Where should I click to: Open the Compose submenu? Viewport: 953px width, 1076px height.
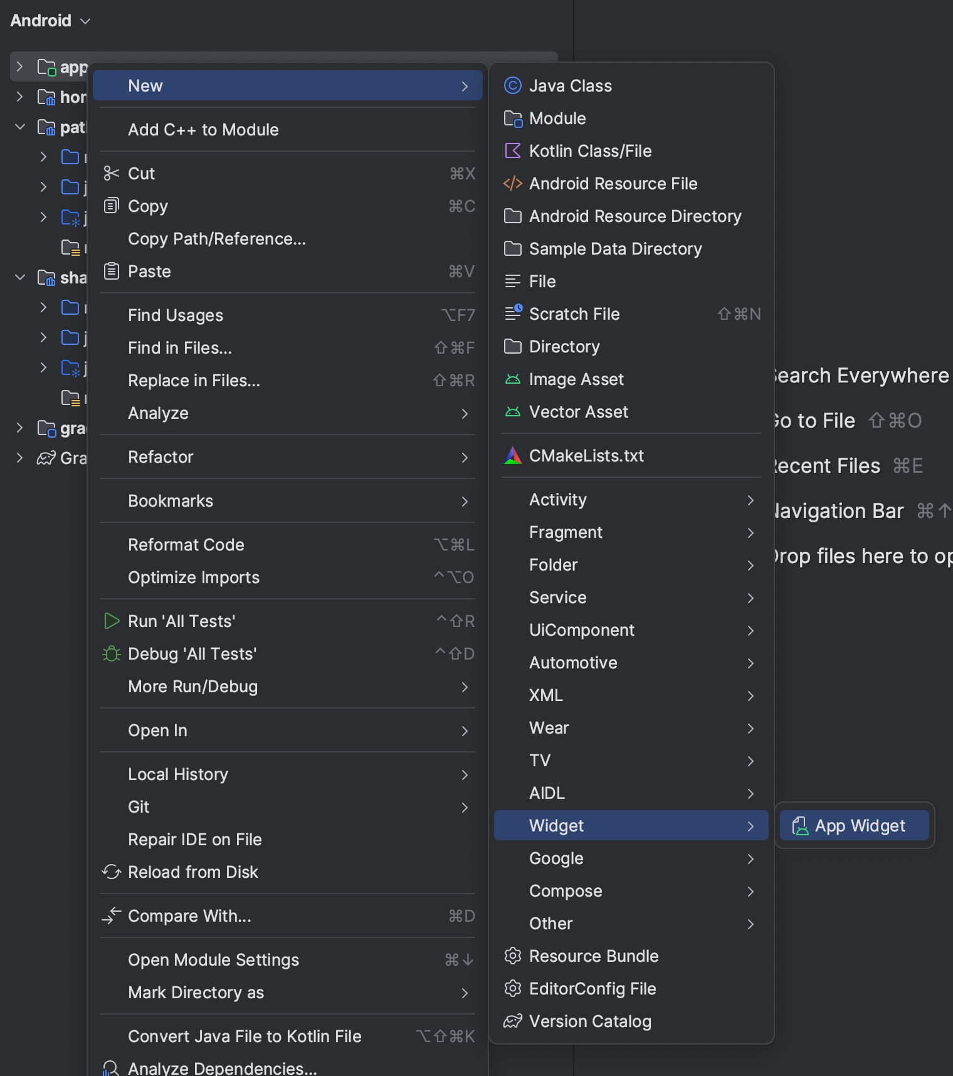tap(631, 891)
